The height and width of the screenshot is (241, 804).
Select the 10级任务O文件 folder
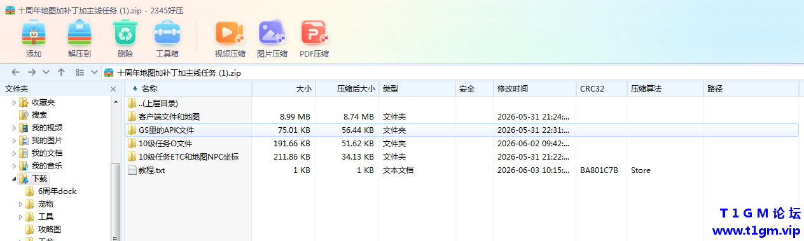point(462,143)
